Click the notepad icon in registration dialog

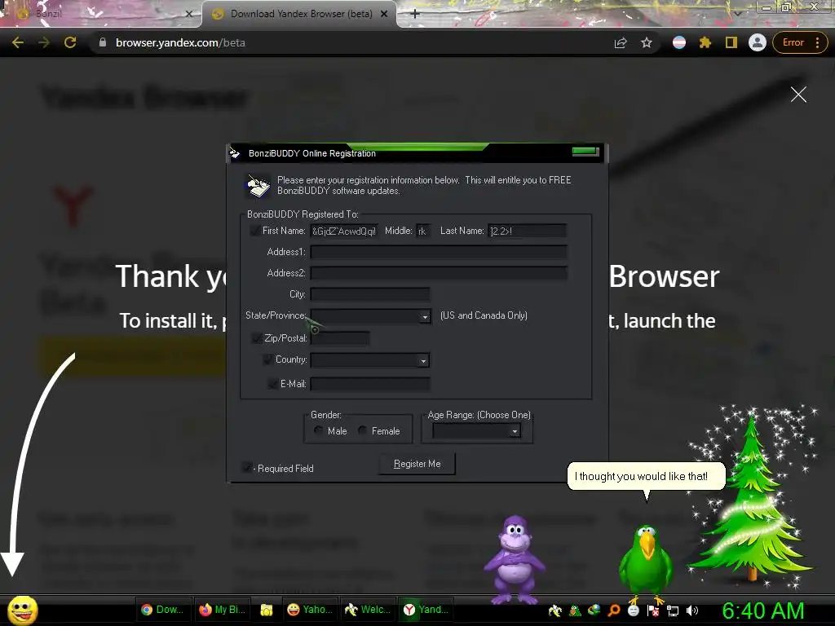[x=258, y=186]
